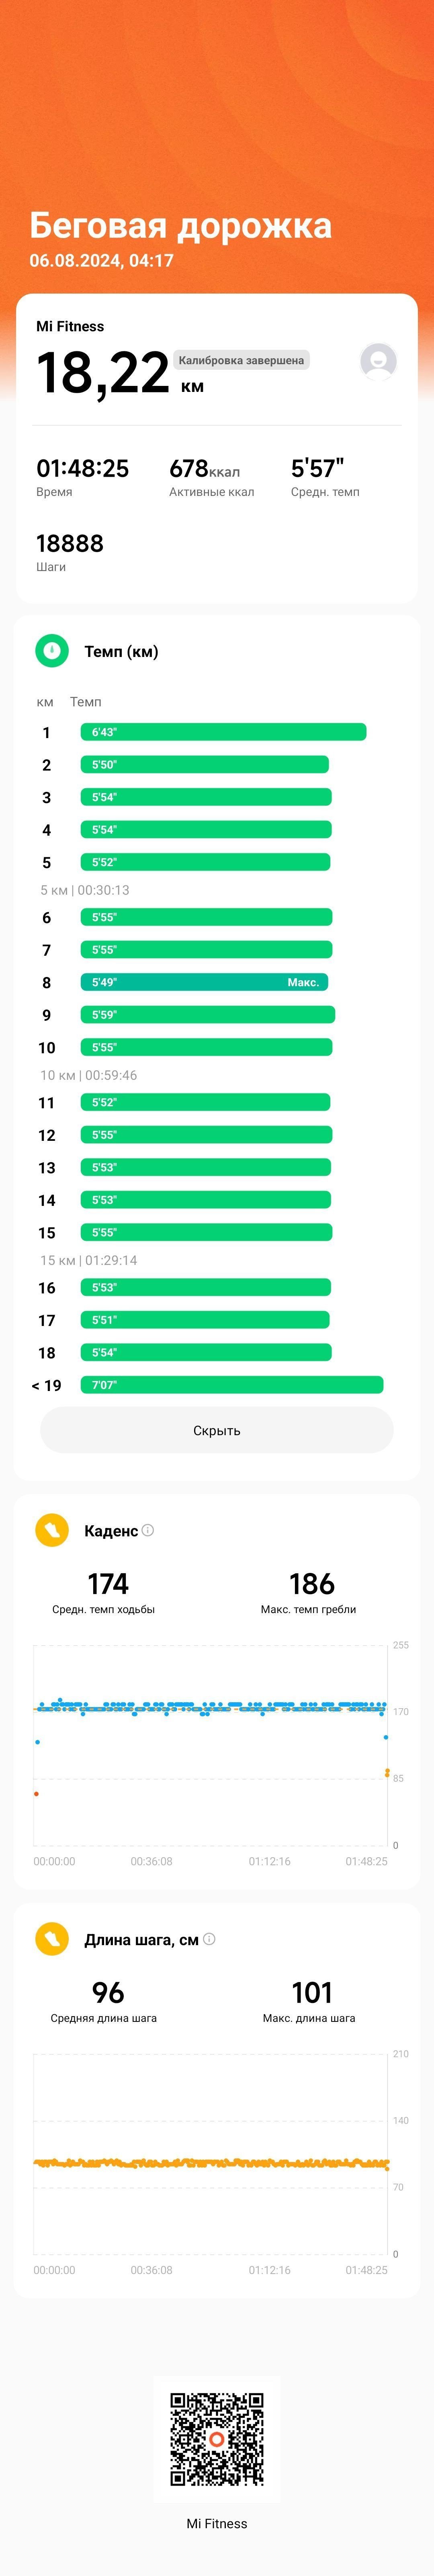Select the last split bar 7'07"
Image resolution: width=434 pixels, height=2576 pixels.
pos(232,1385)
